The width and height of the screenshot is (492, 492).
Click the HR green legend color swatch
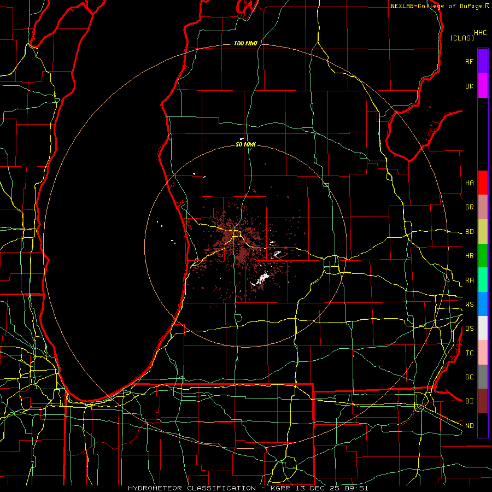(x=483, y=256)
